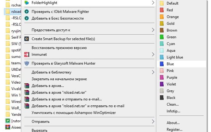The height and width of the screenshot is (132, 211).
Task: Select the "WoR_" folder name
Action: click(16, 108)
